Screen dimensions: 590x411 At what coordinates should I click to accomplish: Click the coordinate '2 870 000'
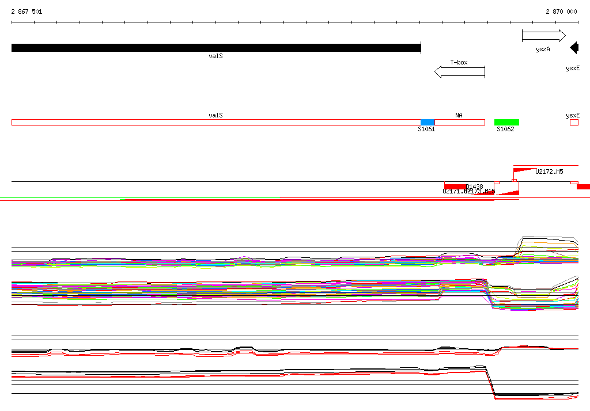click(x=561, y=12)
